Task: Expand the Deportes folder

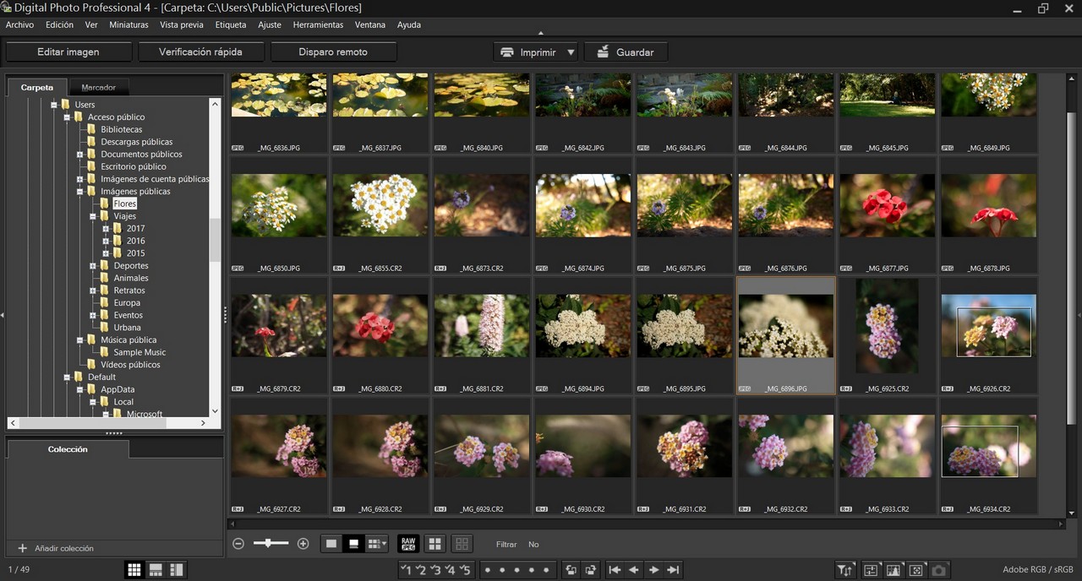Action: click(x=93, y=266)
